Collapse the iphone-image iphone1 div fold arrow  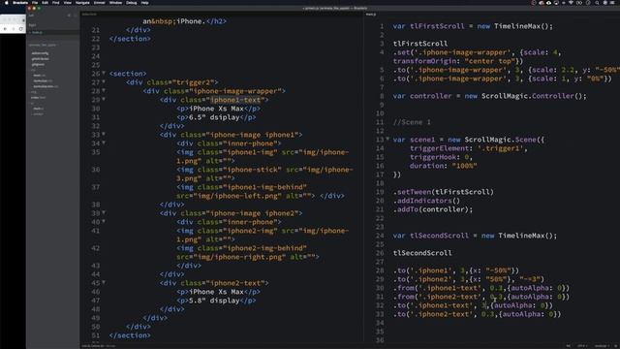pyautogui.click(x=104, y=134)
